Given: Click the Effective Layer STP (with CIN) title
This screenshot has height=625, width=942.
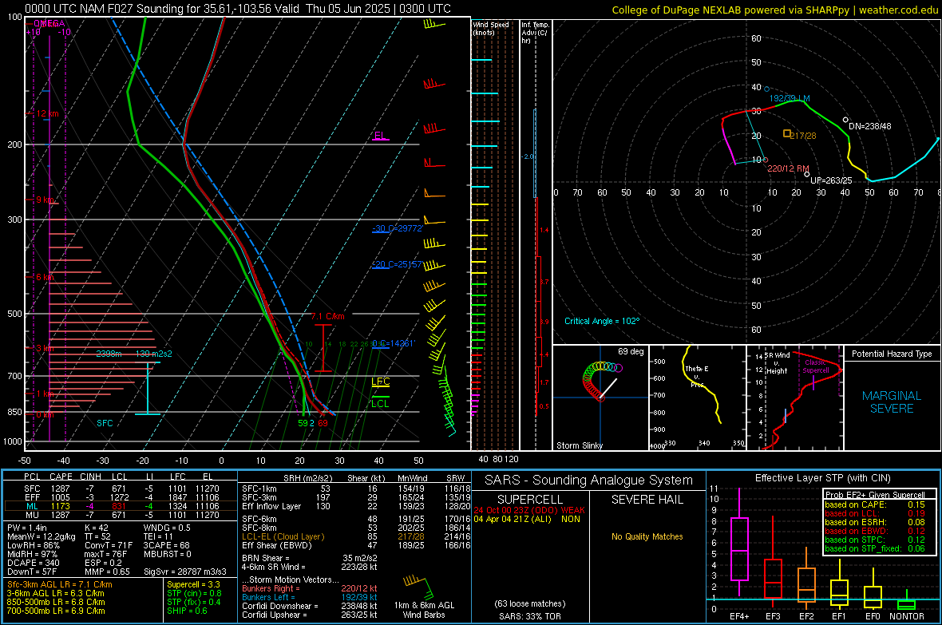Looking at the screenshot, I should 822,478.
